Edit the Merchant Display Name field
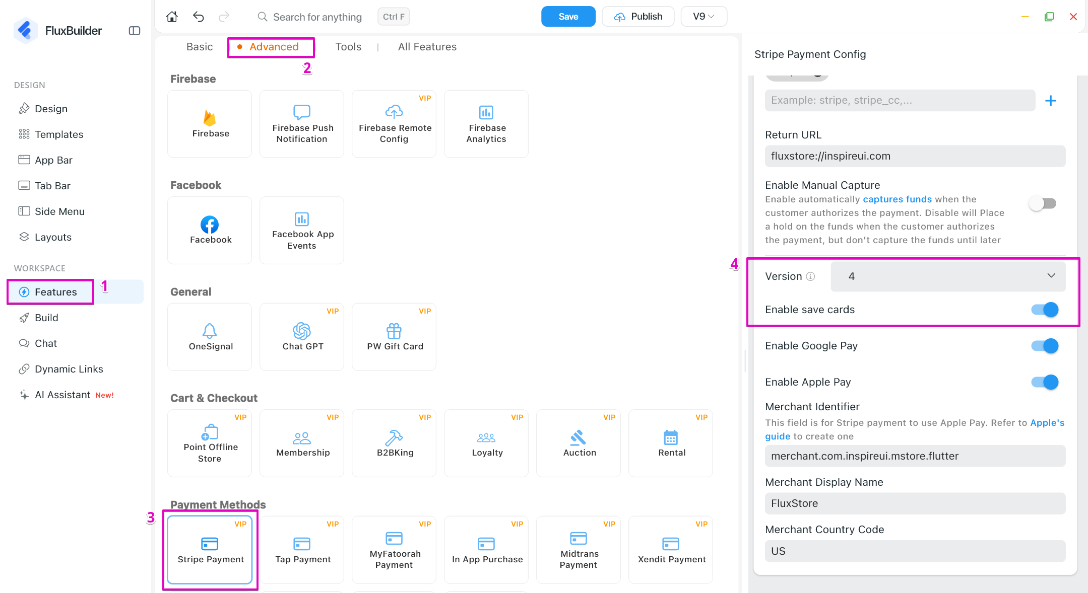 coord(915,503)
